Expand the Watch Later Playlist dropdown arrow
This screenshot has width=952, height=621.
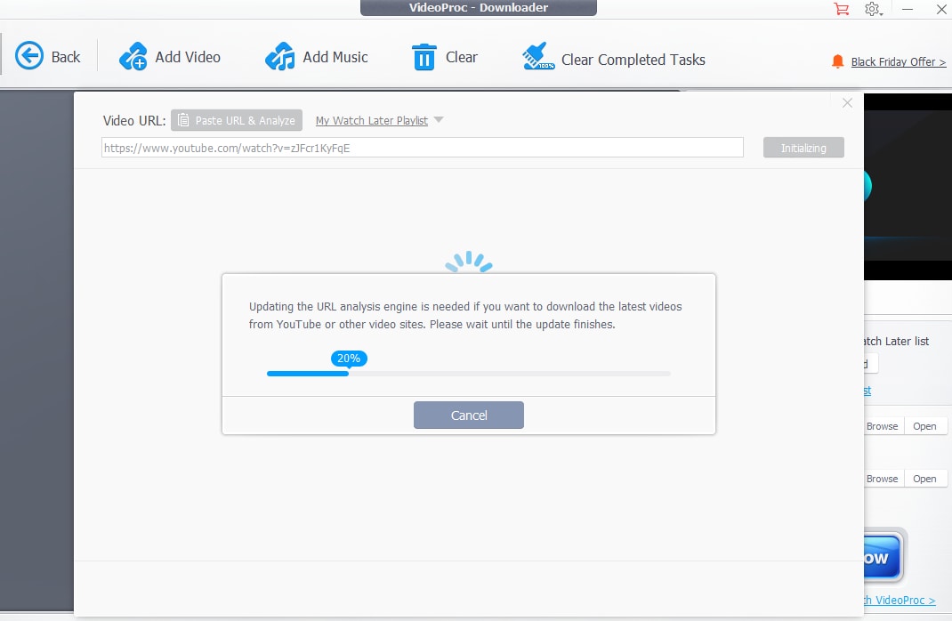(439, 119)
